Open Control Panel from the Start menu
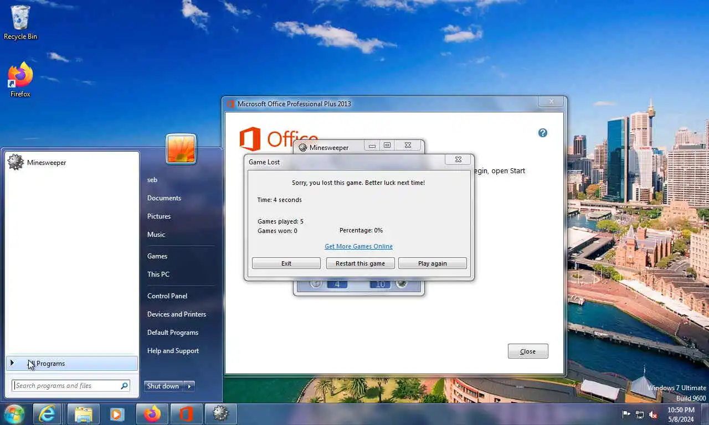The image size is (709, 425). 167,296
